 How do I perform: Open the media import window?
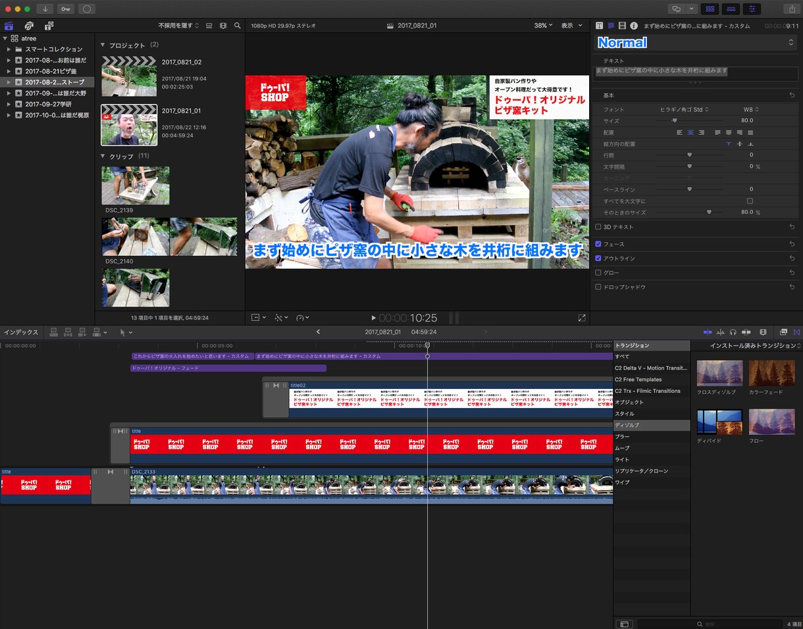click(45, 9)
